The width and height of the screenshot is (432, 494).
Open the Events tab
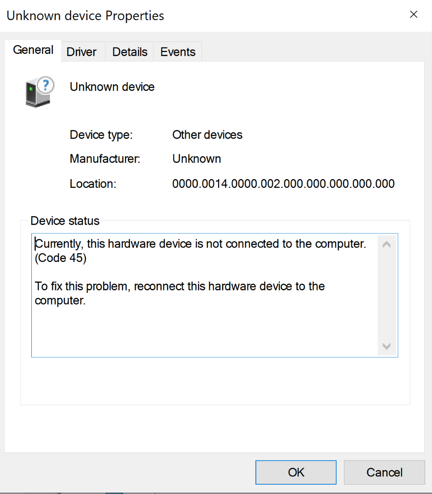click(178, 52)
